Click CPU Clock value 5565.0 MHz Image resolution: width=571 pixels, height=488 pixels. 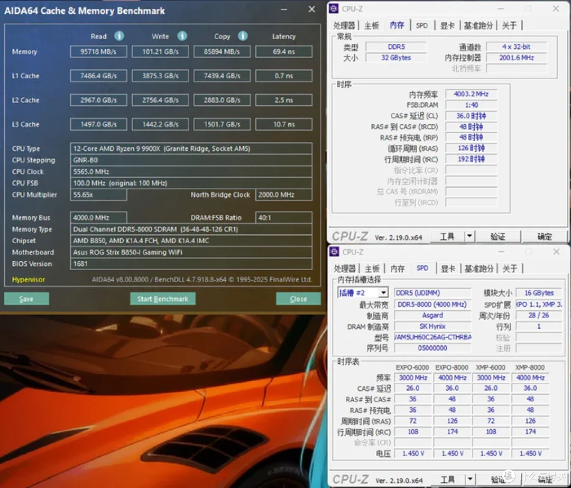191,171
